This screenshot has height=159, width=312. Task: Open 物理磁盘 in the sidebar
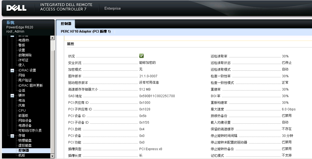pos(25,140)
